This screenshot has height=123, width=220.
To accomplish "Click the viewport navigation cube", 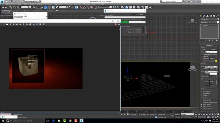I will (x=192, y=68).
